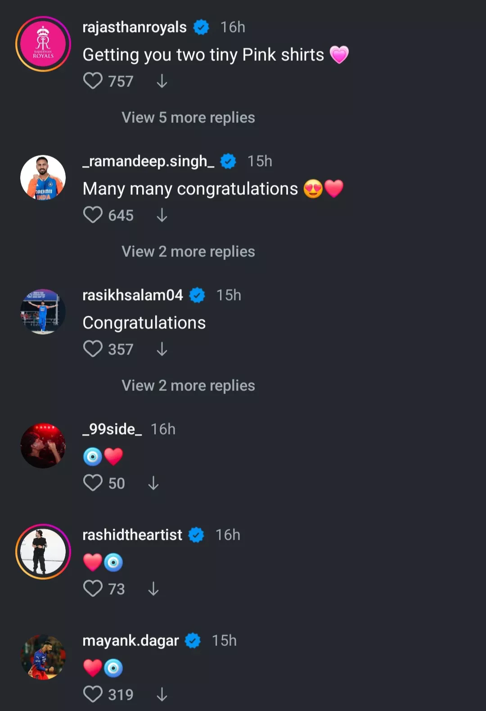View Rajasthan Royals story avatar
The height and width of the screenshot is (711, 486).
pyautogui.click(x=43, y=44)
